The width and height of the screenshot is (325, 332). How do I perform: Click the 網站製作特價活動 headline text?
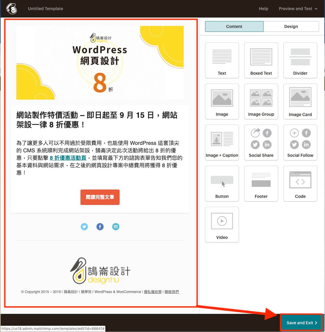tap(97, 120)
